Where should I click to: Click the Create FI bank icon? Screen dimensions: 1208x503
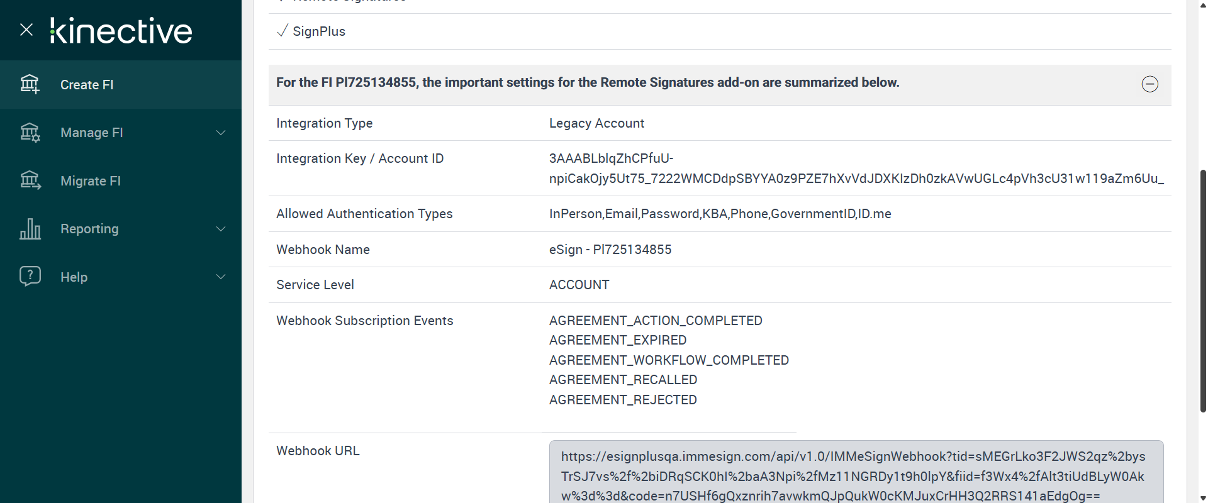pos(30,84)
